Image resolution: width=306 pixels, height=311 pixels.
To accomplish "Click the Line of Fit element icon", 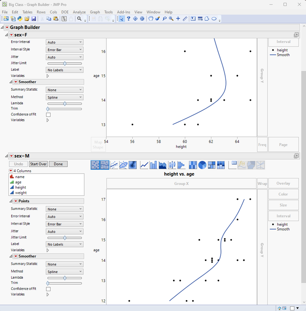I will (x=114, y=165).
